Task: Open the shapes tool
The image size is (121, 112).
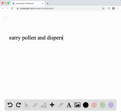Action: click(x=44, y=105)
